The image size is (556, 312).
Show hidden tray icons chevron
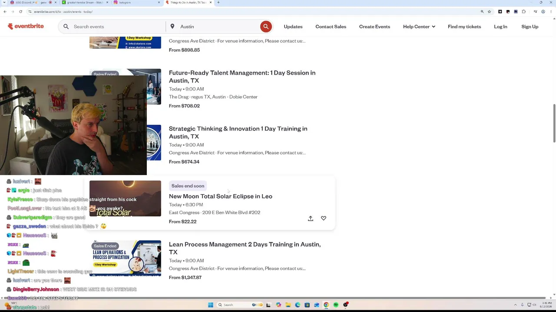click(x=516, y=305)
